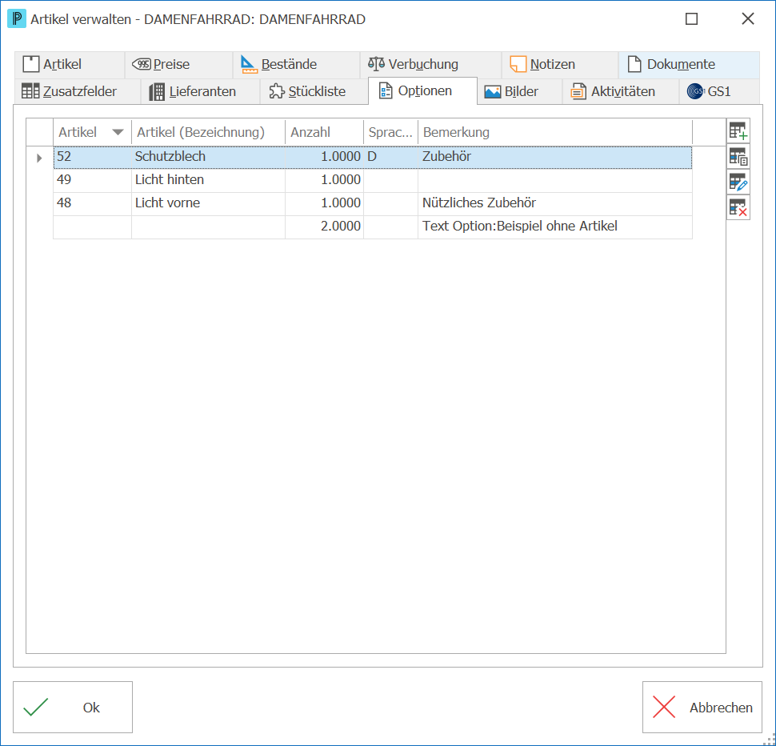Add a new option row to the table
This screenshot has height=746, width=776.
738,131
